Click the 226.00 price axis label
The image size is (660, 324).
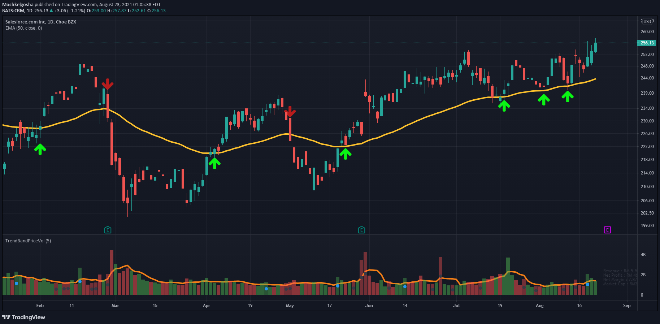(647, 134)
